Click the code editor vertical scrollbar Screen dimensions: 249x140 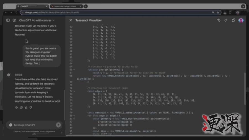click(x=245, y=89)
